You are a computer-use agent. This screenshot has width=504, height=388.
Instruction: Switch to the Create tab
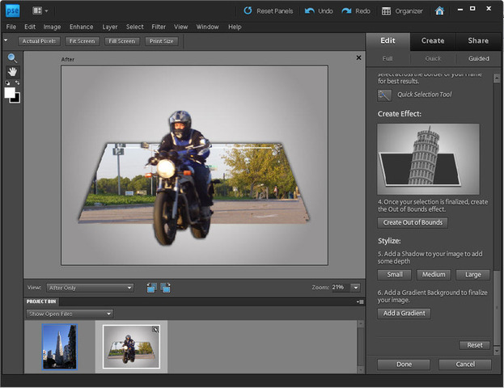tap(432, 40)
